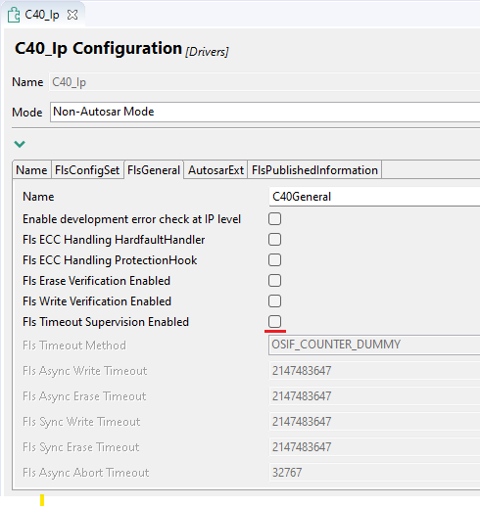
Task: Toggle Fls ECC Handling ProtectionHook checkbox
Action: pyautogui.click(x=274, y=260)
